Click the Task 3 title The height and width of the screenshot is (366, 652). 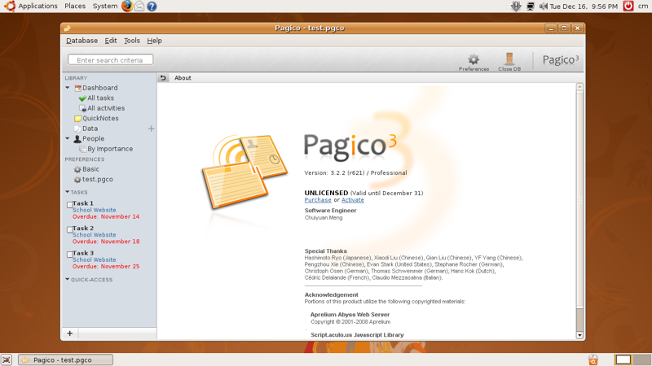[x=83, y=253]
